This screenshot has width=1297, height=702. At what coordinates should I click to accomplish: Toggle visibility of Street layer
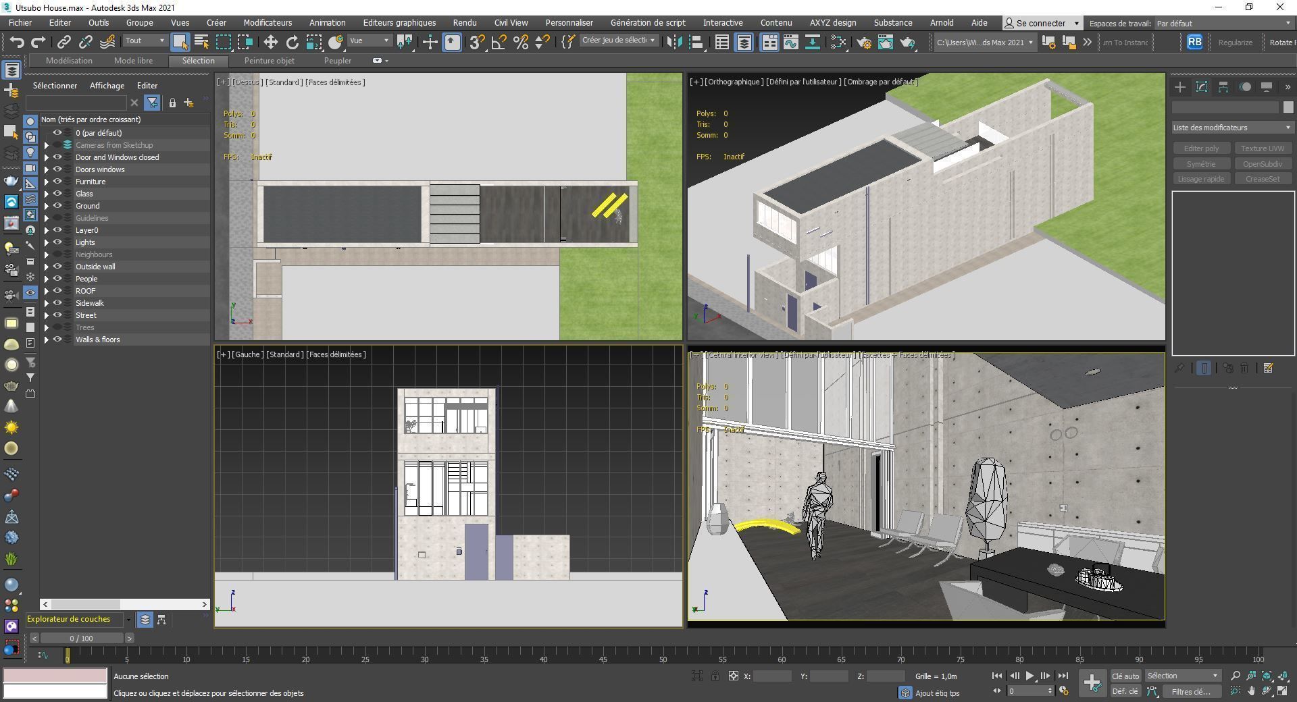[x=57, y=315]
